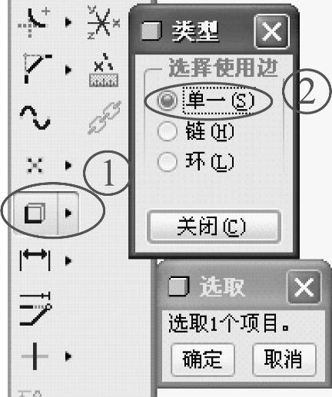This screenshot has height=397, width=332.
Task: Expand the flyout arrow beside dimension tool
Action: point(68,260)
